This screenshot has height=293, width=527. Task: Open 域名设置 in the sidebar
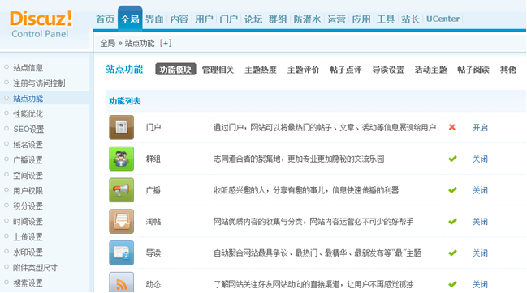coord(28,145)
